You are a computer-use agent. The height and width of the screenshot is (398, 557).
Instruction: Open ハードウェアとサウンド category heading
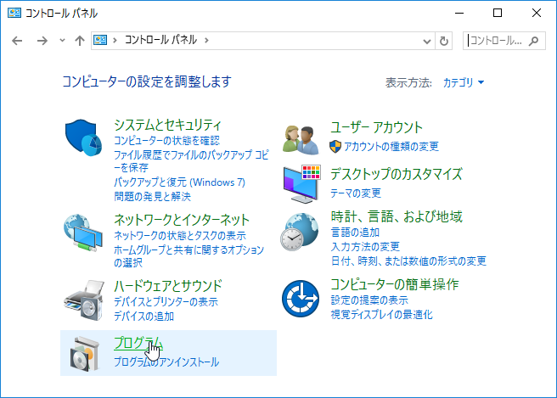coord(167,286)
